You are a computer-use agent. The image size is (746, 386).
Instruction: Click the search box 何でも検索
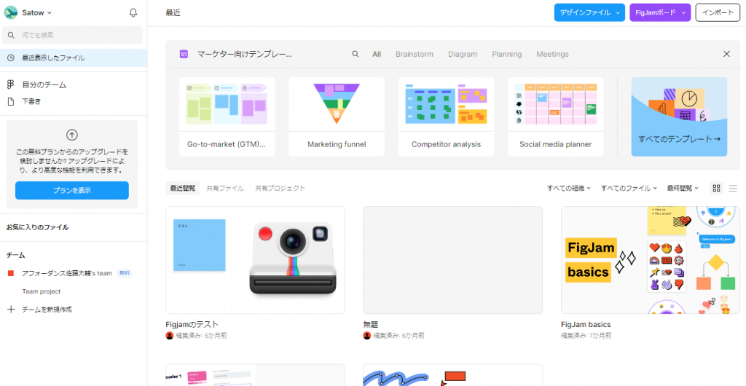(x=72, y=35)
